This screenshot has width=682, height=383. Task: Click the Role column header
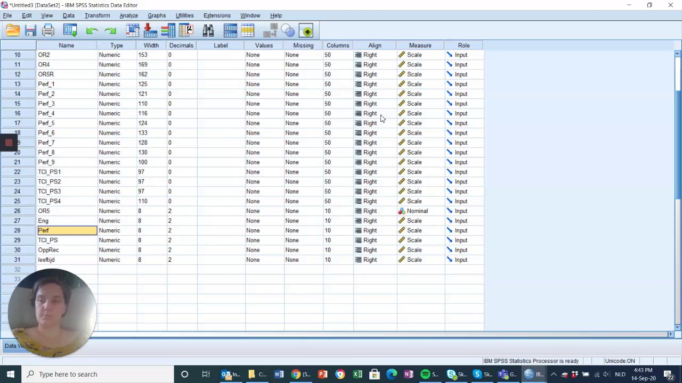(x=464, y=45)
